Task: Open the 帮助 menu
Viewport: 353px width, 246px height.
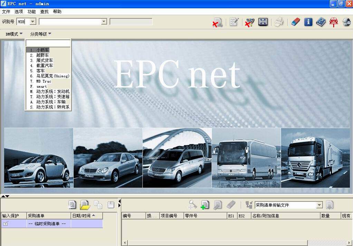Action: coord(57,11)
